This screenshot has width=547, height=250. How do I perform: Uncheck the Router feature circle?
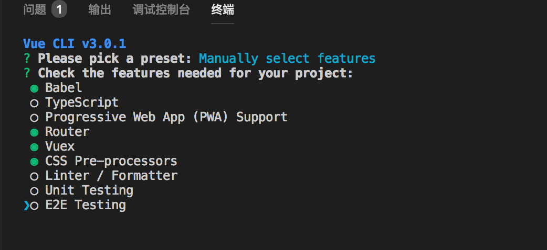[35, 132]
